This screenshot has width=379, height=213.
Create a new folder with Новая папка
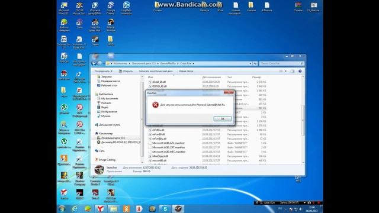coord(186,71)
